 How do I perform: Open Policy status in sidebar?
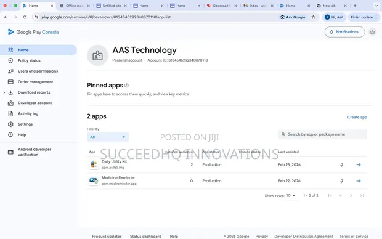coord(29,60)
